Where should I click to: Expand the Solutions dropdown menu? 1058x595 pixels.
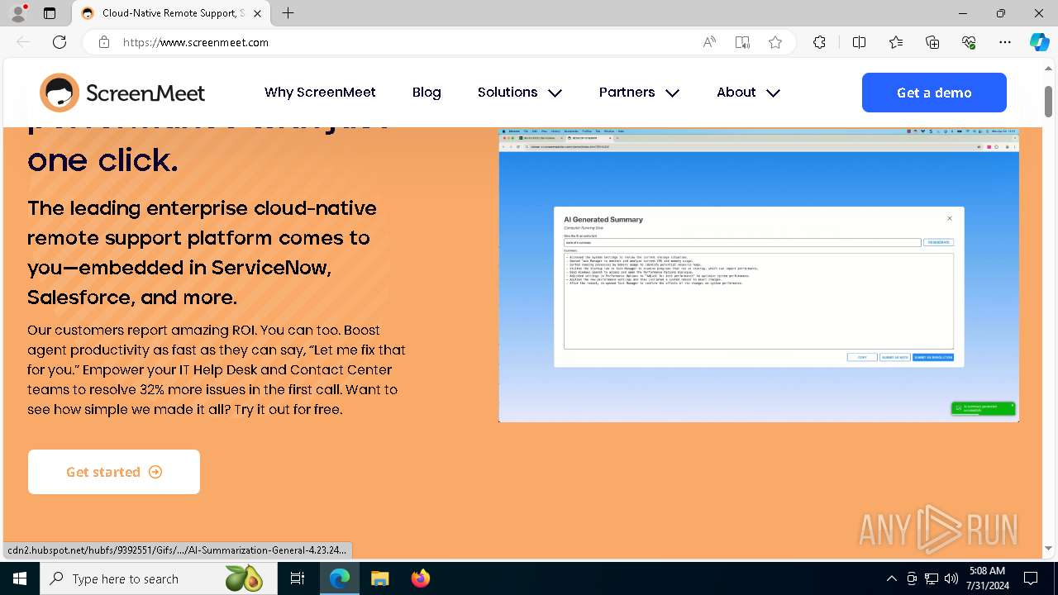(520, 93)
